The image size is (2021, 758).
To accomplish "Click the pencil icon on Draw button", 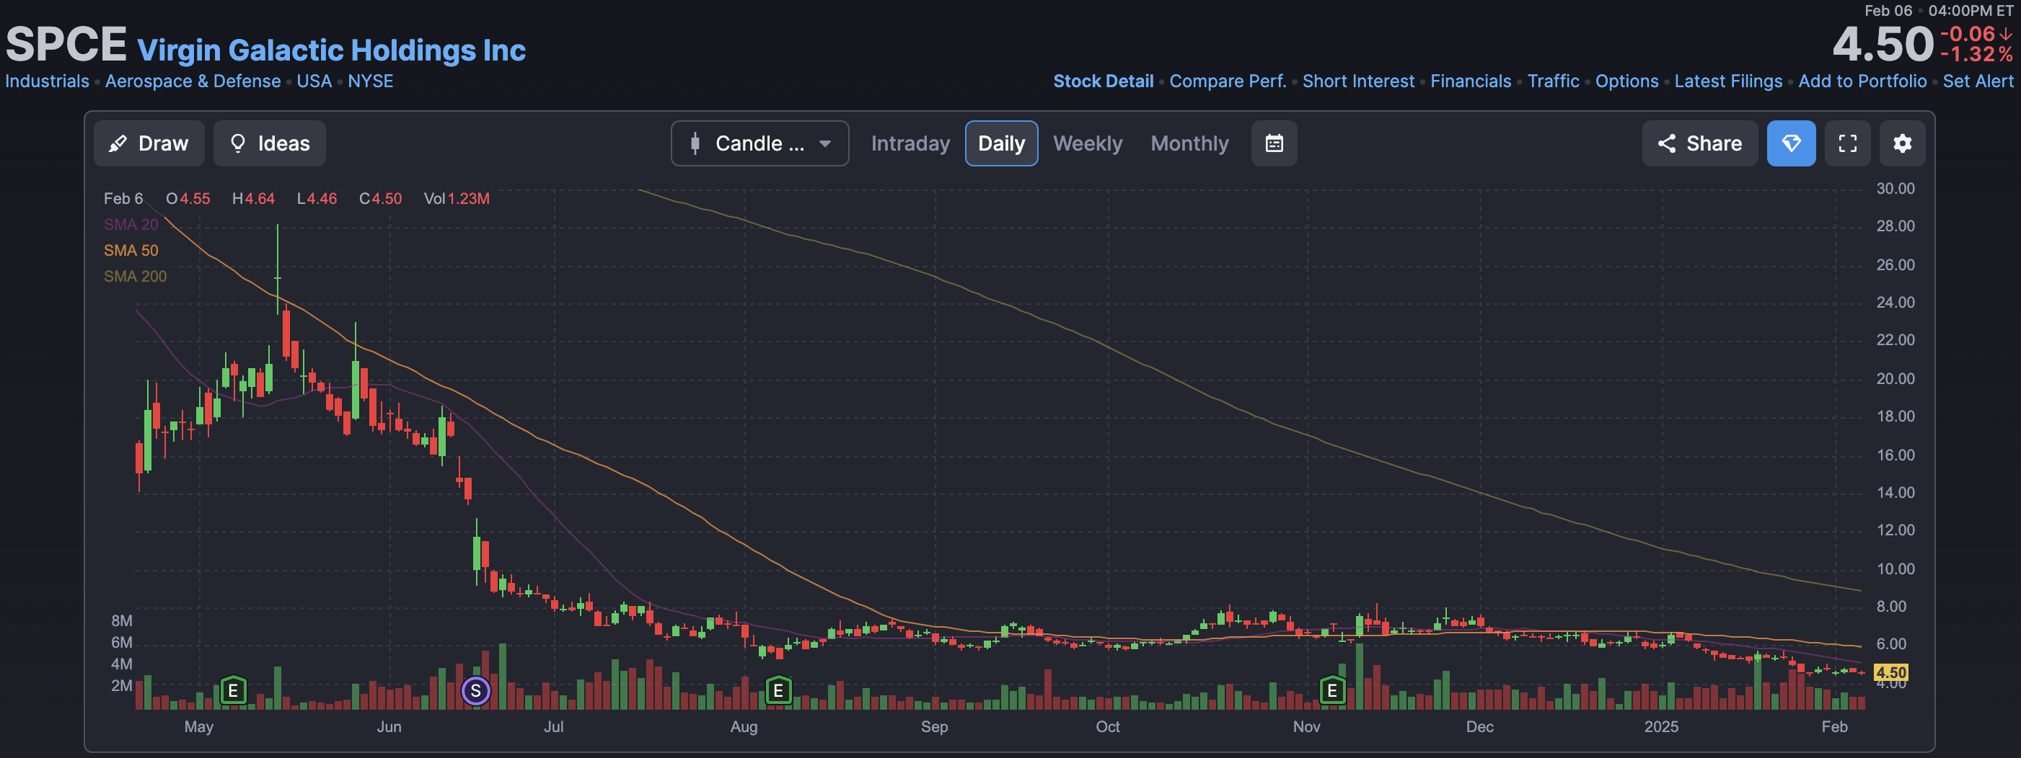I will [118, 143].
